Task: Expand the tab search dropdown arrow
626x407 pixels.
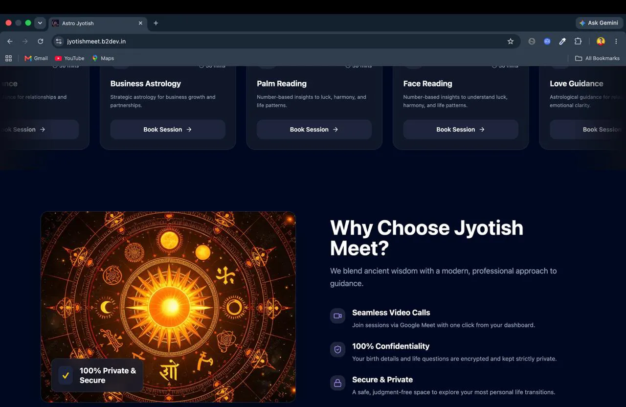Action: pos(40,23)
